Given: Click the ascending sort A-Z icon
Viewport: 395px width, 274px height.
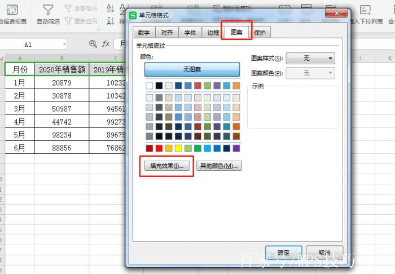Looking at the screenshot, I should point(111,8).
